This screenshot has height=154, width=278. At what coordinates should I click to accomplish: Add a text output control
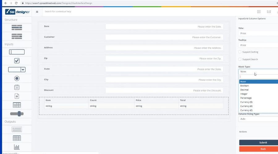click(17, 129)
